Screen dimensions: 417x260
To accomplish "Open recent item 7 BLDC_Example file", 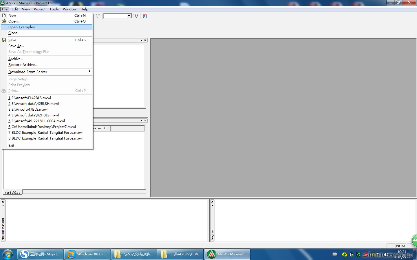I will (47, 133).
